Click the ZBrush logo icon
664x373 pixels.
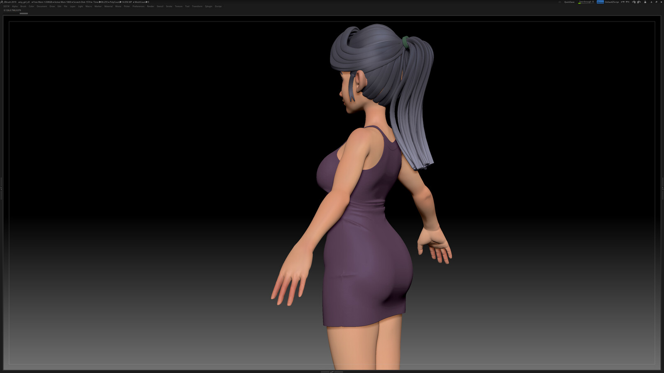coord(2,2)
